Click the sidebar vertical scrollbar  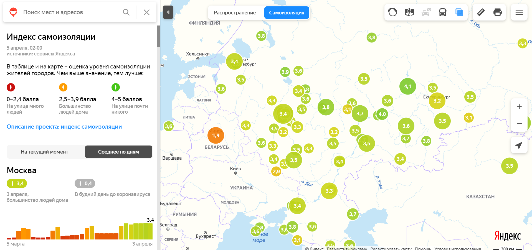tap(158, 36)
